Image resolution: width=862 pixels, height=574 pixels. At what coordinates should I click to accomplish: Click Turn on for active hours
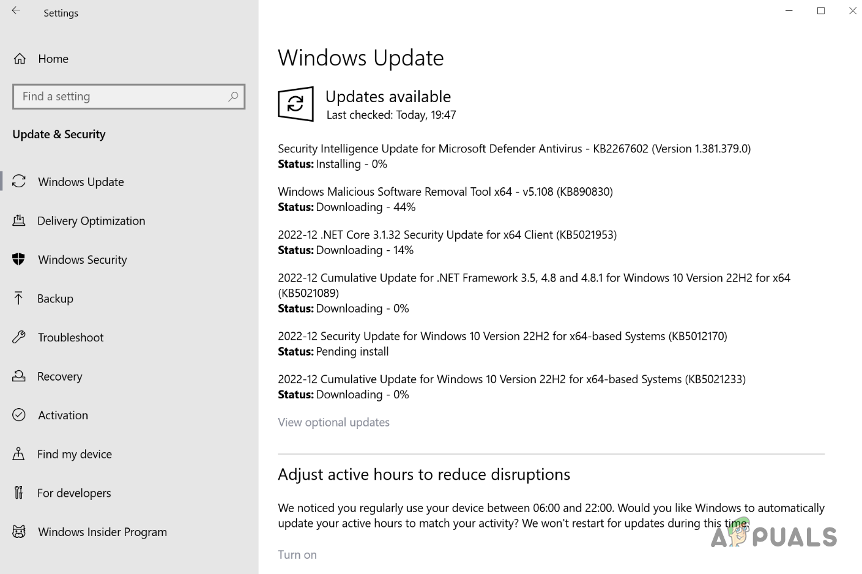[x=297, y=554]
